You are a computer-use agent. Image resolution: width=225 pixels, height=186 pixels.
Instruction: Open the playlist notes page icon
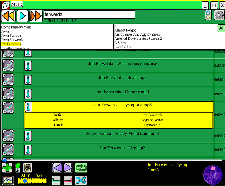[x=27, y=168]
